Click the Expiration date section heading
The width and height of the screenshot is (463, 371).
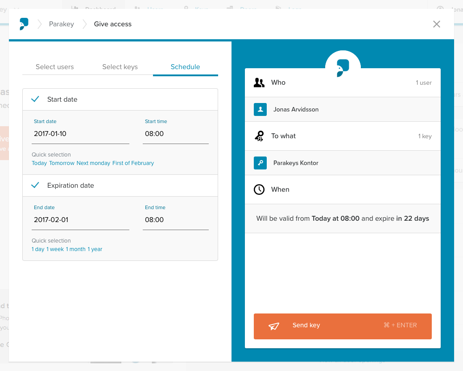click(70, 185)
